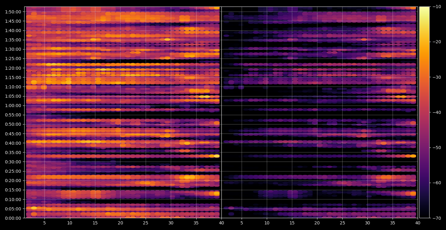
Task: Click the −30 colorbar label
Action: click(x=437, y=77)
